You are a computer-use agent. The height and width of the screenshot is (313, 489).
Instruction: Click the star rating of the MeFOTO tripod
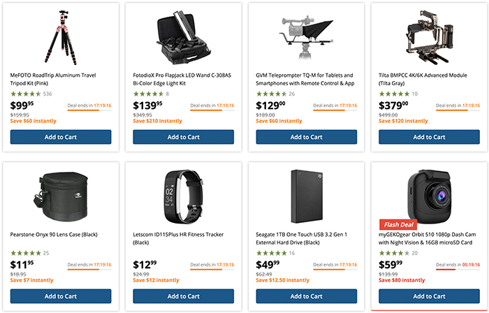pos(25,94)
